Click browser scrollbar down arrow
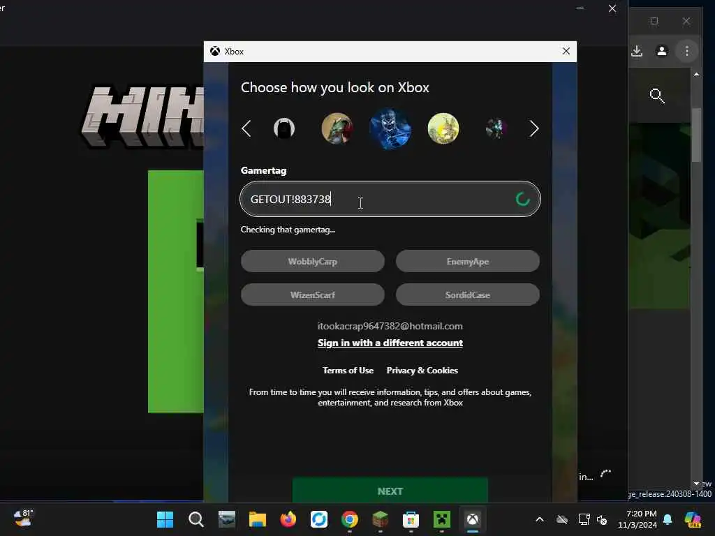This screenshot has width=715, height=536. 696,483
